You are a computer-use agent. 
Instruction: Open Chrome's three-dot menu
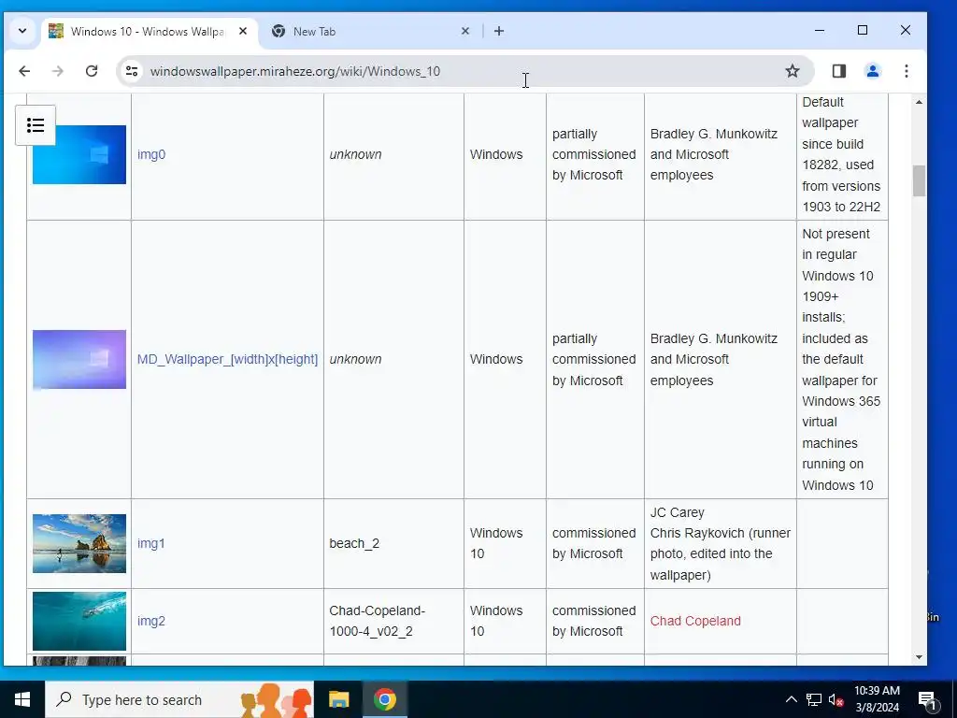click(907, 71)
